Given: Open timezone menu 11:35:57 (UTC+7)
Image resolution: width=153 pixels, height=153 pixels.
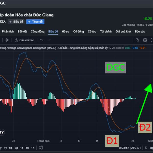Looking at the screenshot, I should (x=130, y=148).
